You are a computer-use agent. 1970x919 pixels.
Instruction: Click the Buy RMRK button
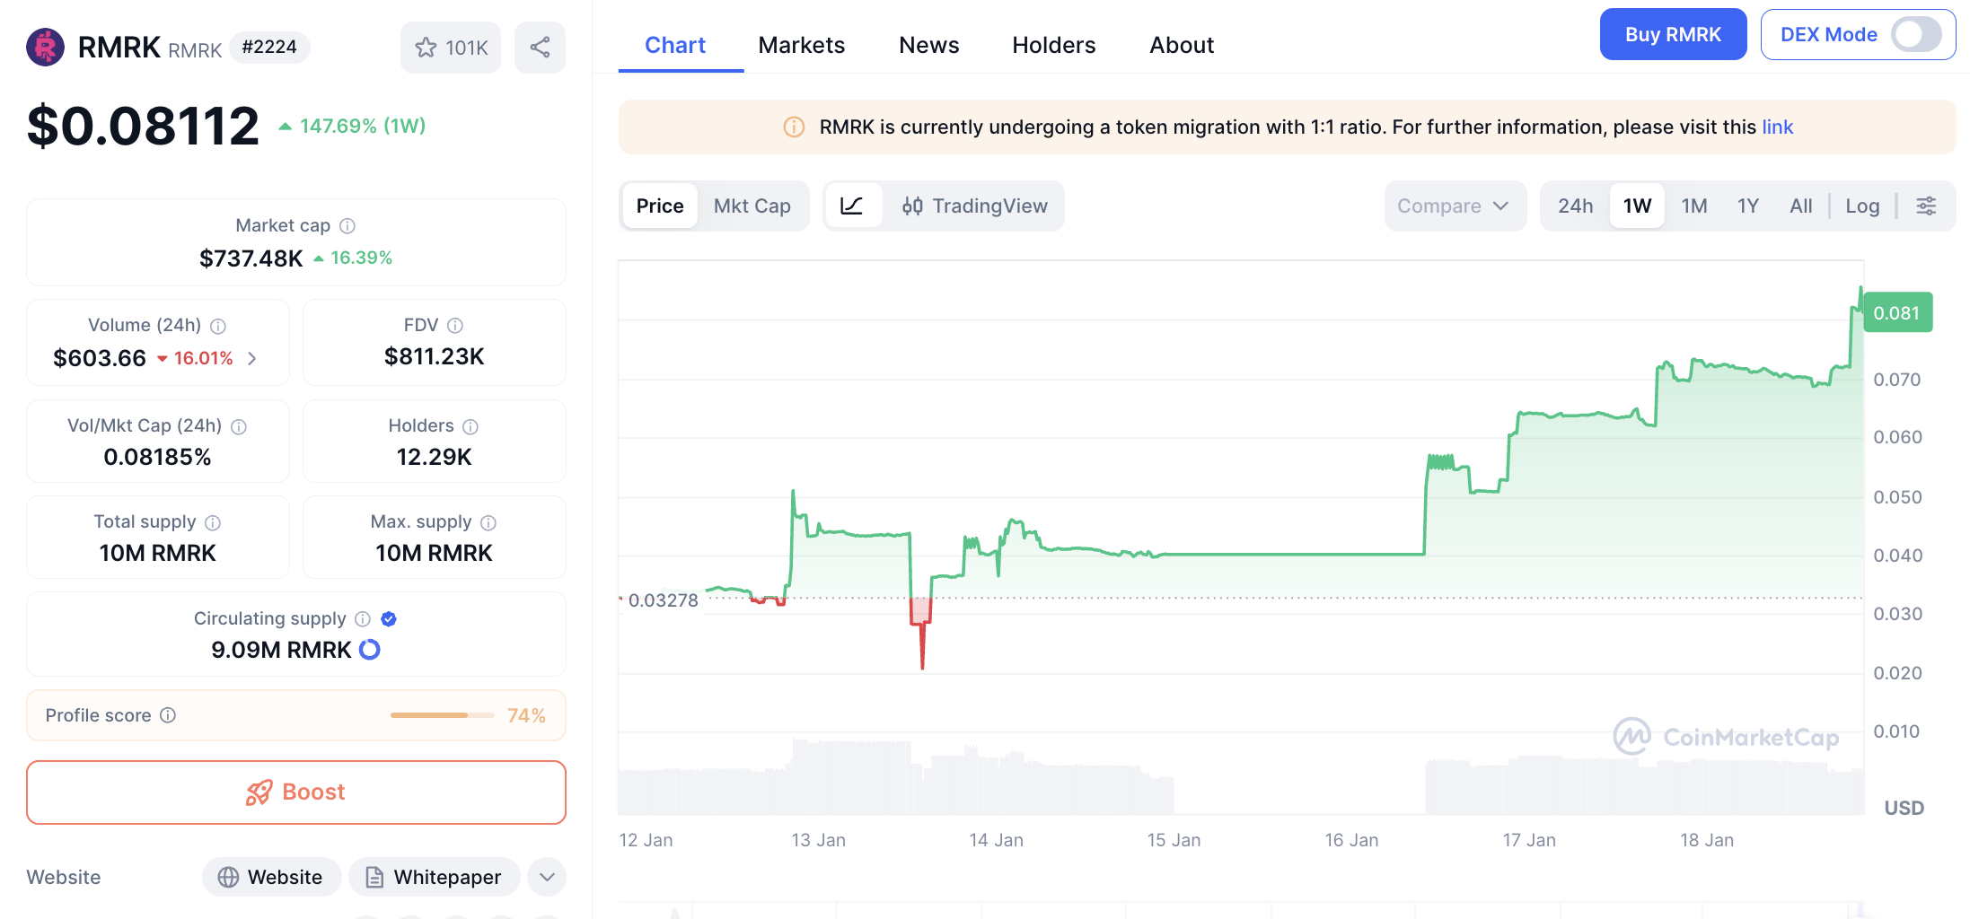[x=1672, y=35]
